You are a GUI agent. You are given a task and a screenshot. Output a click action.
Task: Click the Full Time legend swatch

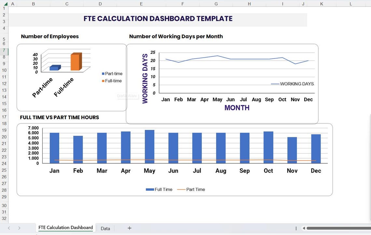point(149,189)
